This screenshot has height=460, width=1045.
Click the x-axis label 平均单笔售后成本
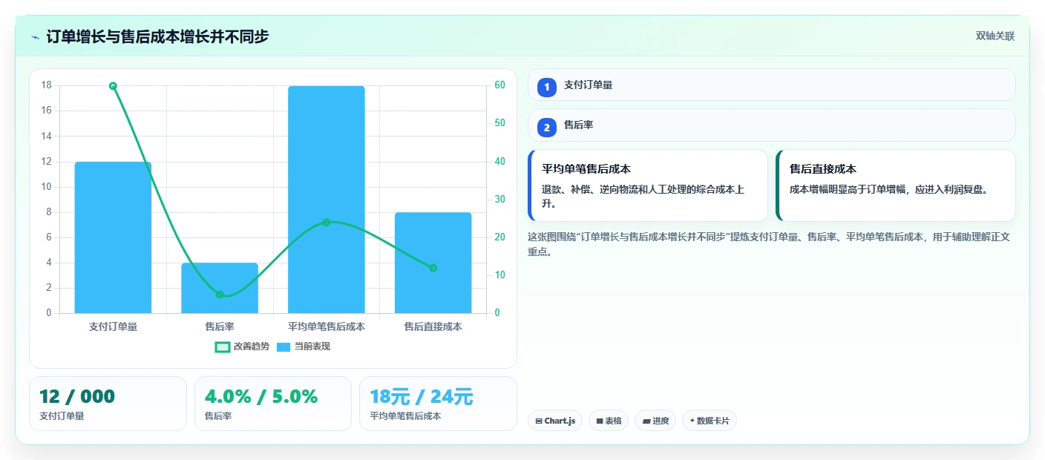tap(327, 326)
